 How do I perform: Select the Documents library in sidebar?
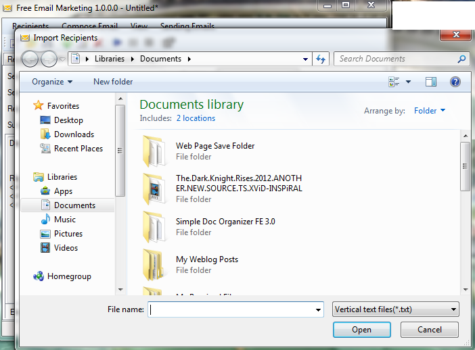click(68, 205)
